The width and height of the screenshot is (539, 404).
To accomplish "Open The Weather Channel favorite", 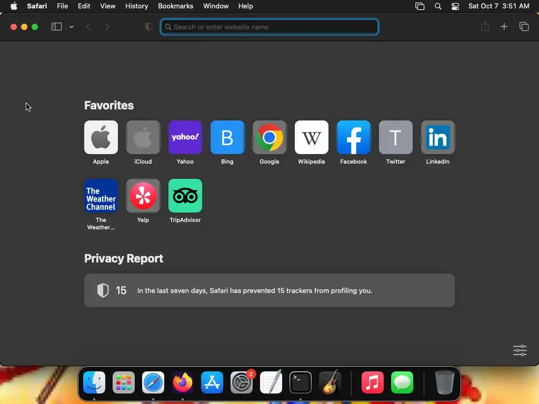I will tap(101, 196).
